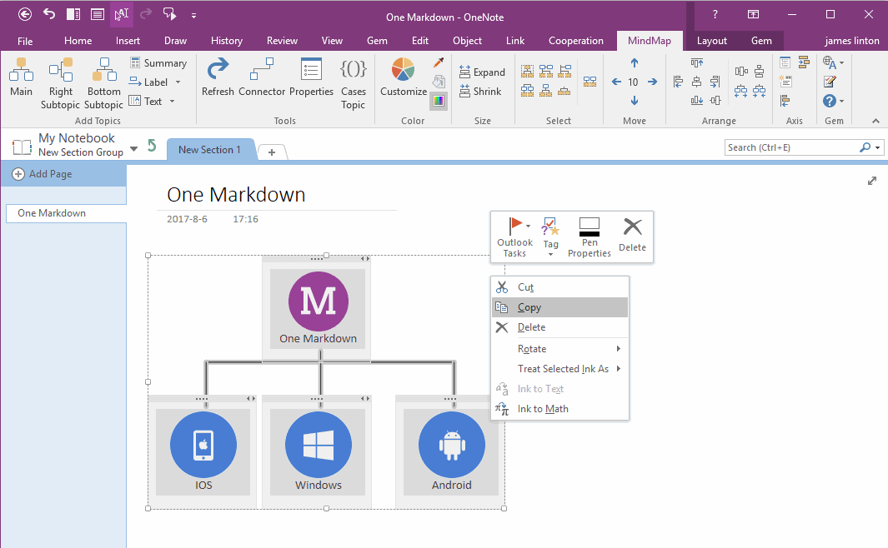Shrink topic size
This screenshot has height=548, width=888.
480,91
